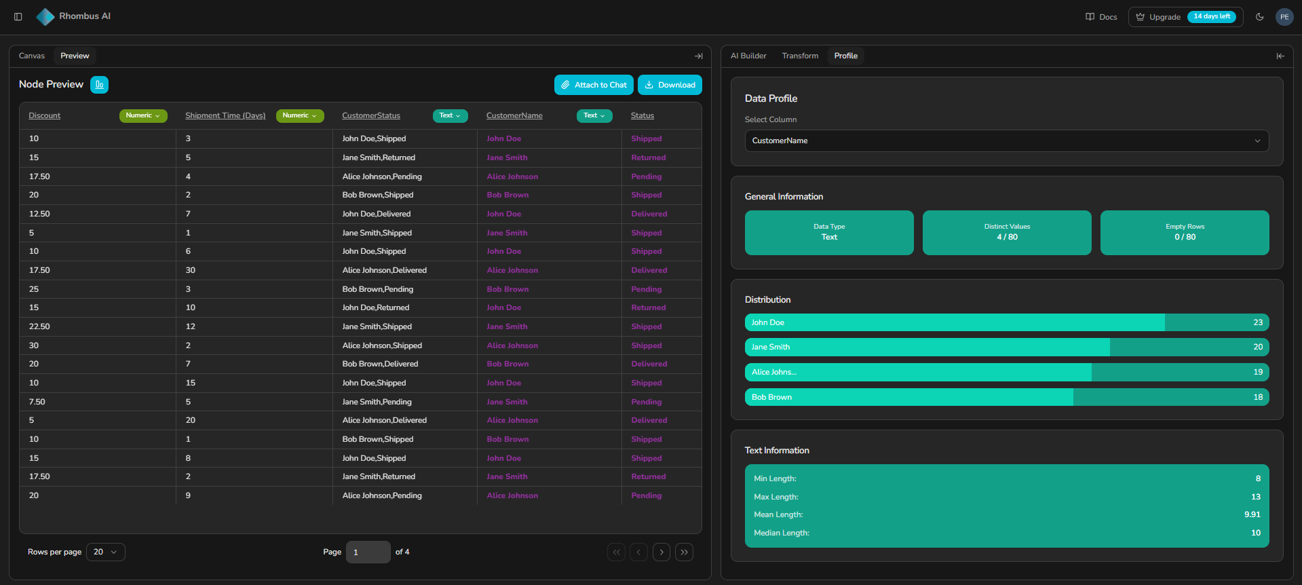Click the 14 days left badge
This screenshot has height=585, width=1302.
tap(1212, 17)
